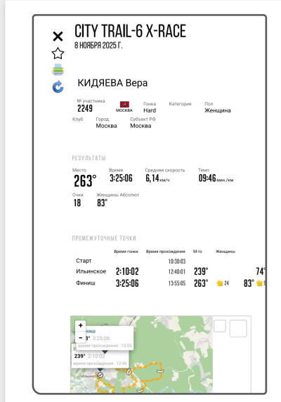Refresh the result with blue arrow
Viewport: 281px width, 402px height.
58,86
